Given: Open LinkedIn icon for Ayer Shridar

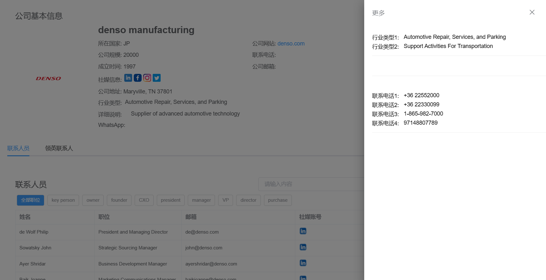Looking at the screenshot, I should click(303, 263).
